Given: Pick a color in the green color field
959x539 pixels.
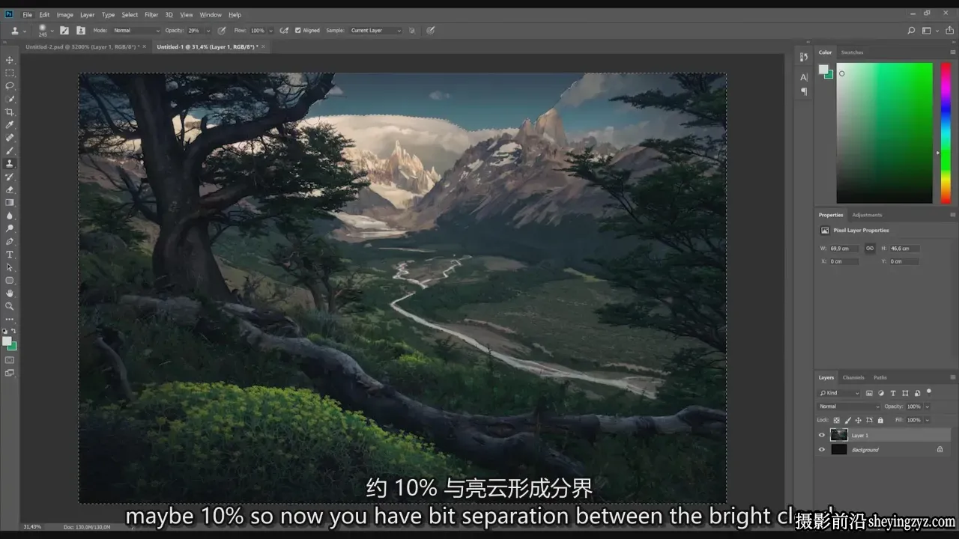Looking at the screenshot, I should [884, 133].
